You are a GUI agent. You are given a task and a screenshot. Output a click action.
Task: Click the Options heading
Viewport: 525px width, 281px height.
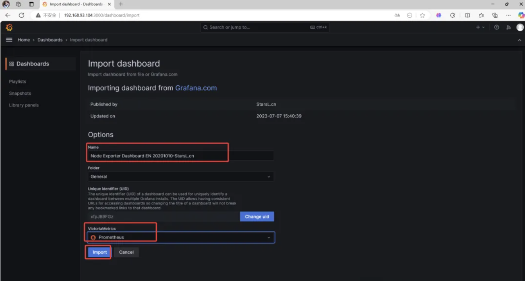tap(101, 134)
